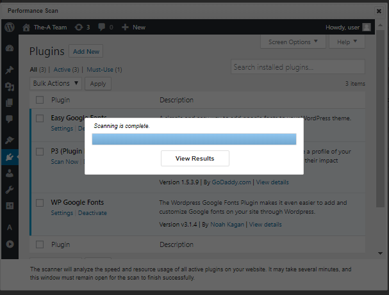Tick the select-all checkbox in table header
389x295 pixels.
point(40,100)
